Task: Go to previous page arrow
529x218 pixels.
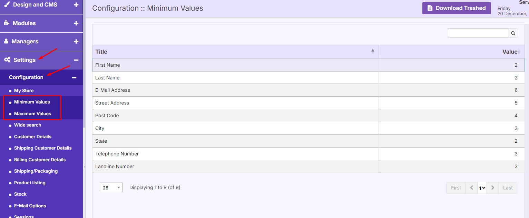Action: tap(471, 188)
